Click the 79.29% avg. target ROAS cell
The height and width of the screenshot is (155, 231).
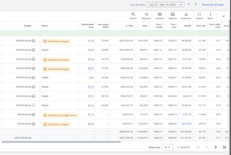pos(105,68)
